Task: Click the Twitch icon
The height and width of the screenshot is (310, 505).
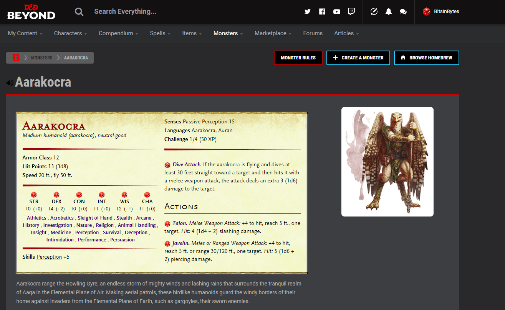Action: 351,11
